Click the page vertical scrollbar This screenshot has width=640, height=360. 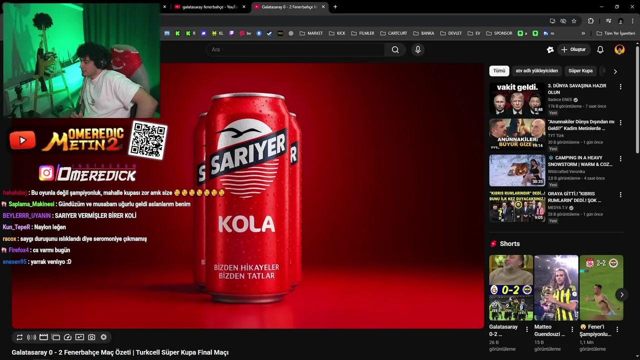pyautogui.click(x=637, y=100)
